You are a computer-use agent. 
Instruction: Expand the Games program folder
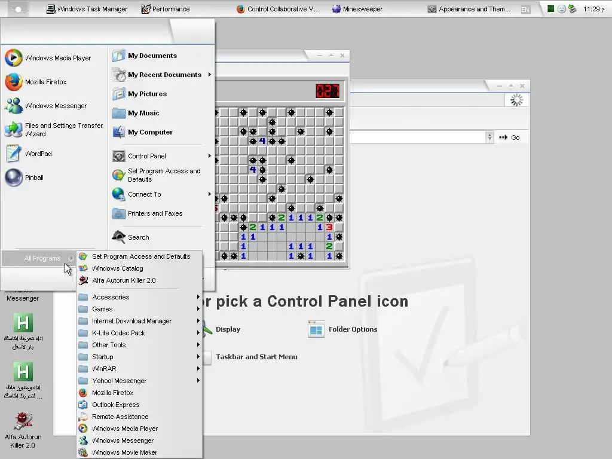(x=139, y=309)
